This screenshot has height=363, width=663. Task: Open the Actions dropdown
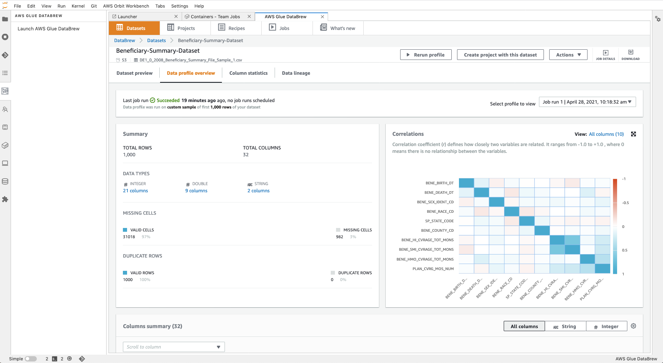pos(568,55)
